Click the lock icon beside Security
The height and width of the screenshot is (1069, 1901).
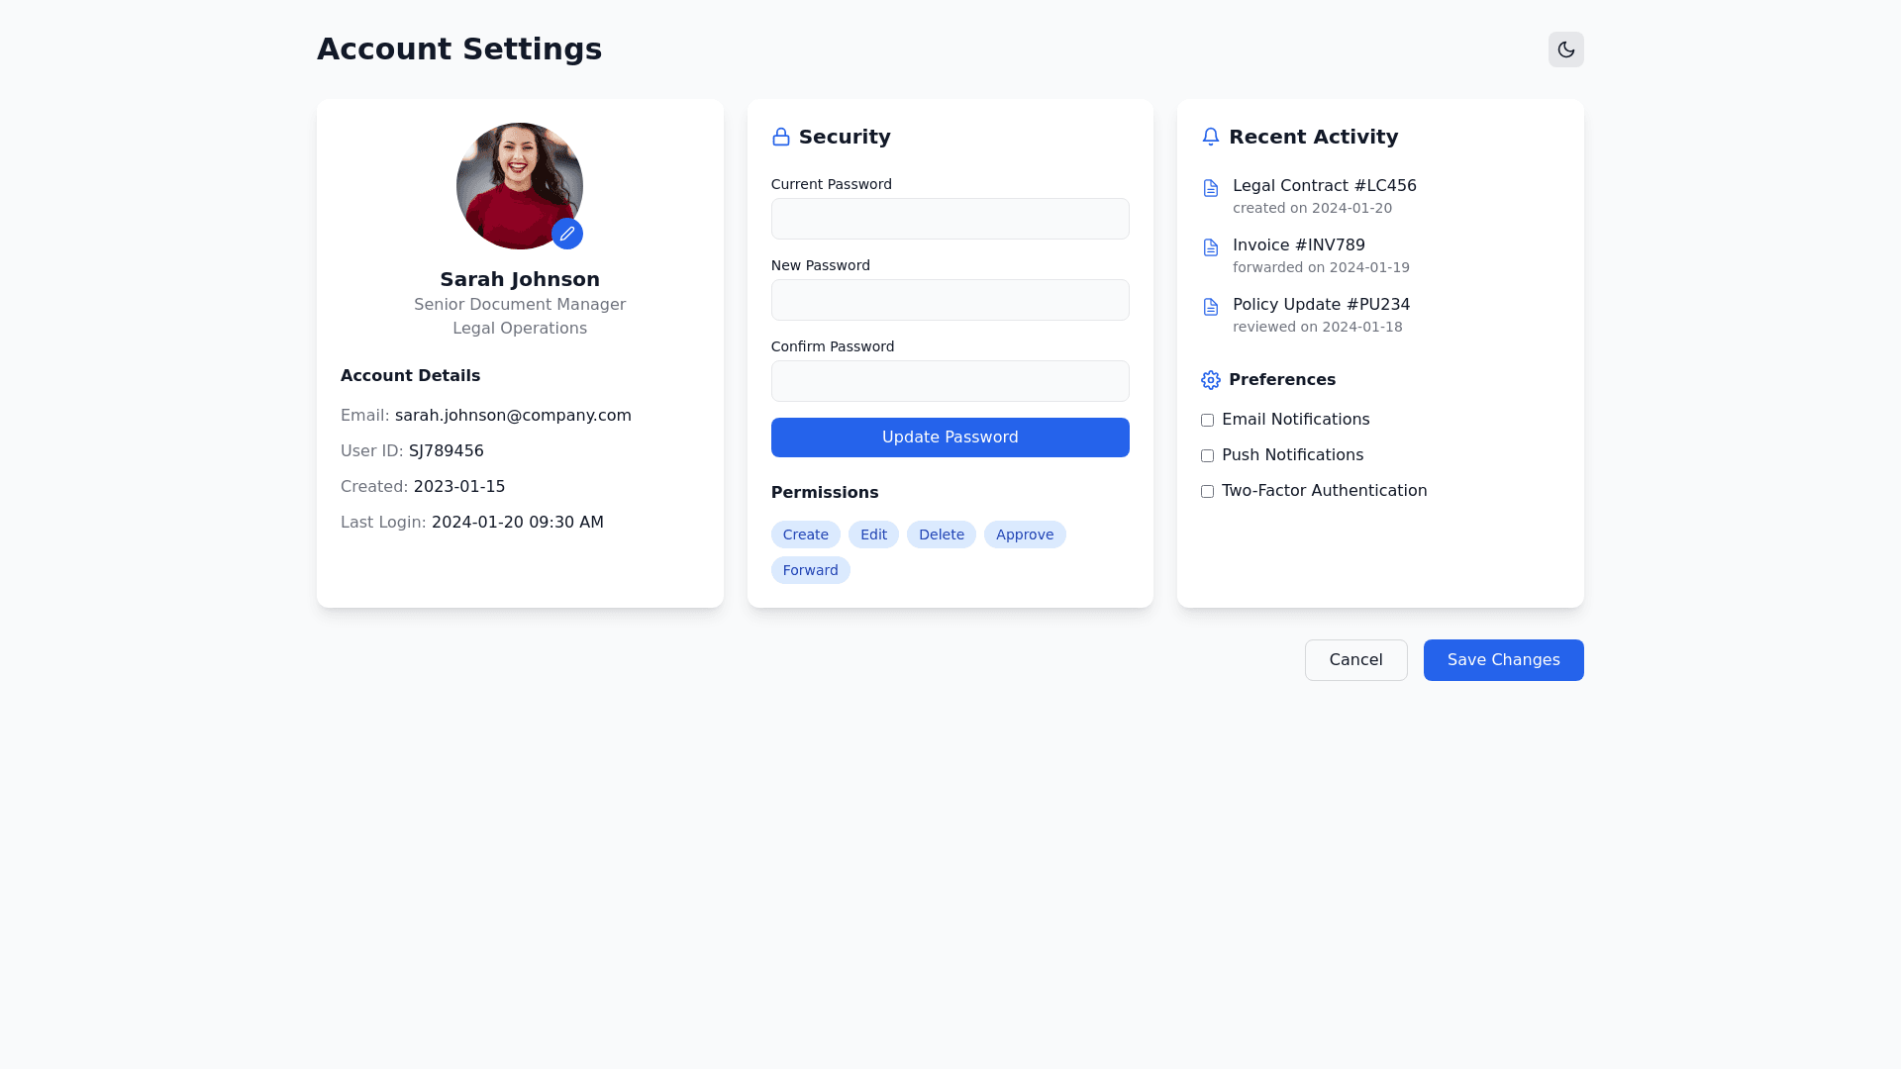pyautogui.click(x=781, y=137)
